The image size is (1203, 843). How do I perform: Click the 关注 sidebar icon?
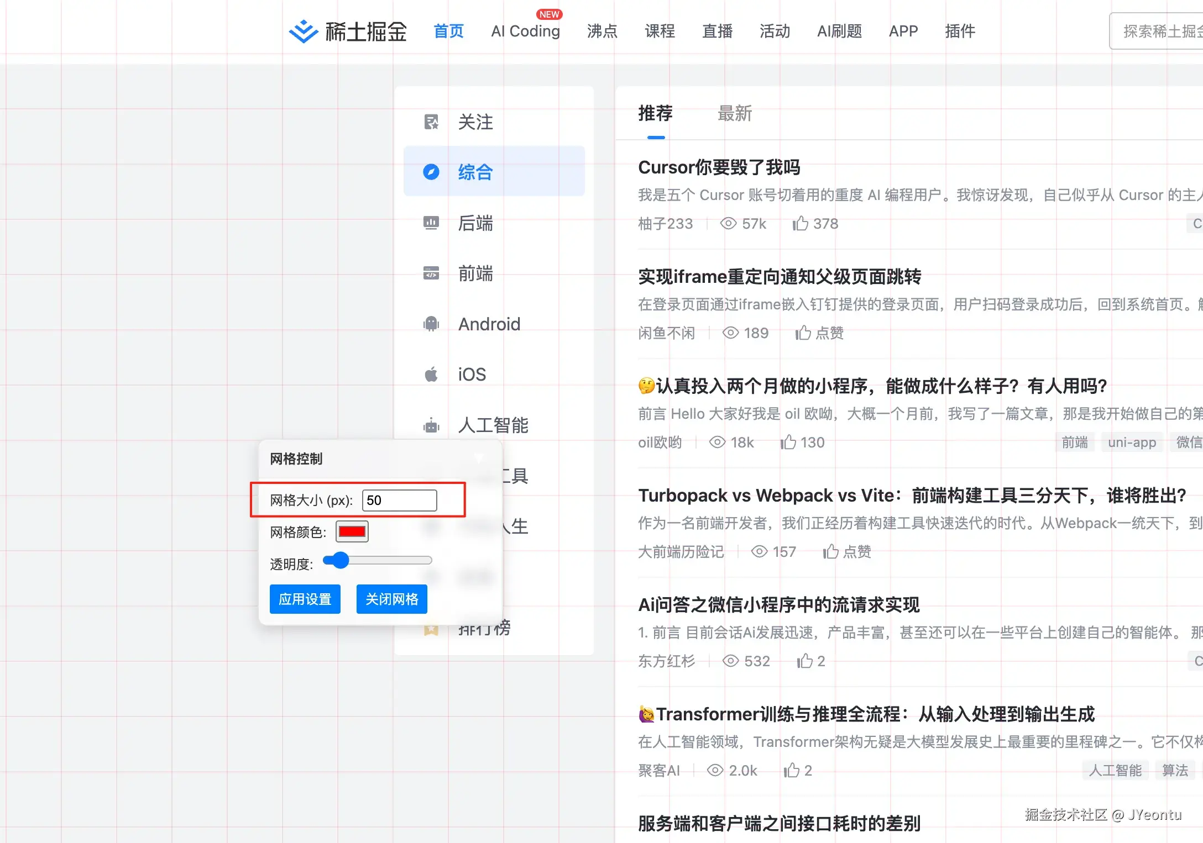point(431,122)
